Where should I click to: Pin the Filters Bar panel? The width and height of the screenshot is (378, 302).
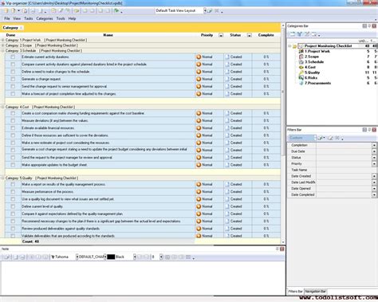369,130
